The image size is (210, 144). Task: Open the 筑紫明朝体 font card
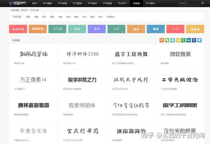[x=82, y=108]
